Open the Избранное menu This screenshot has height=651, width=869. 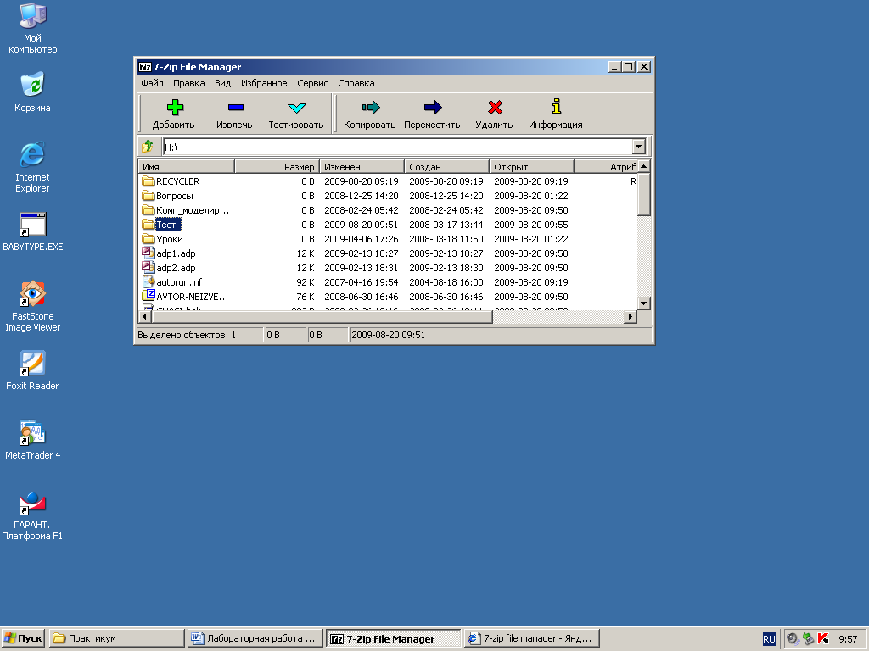pyautogui.click(x=264, y=83)
